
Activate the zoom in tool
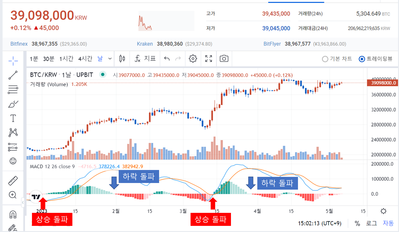(13, 195)
